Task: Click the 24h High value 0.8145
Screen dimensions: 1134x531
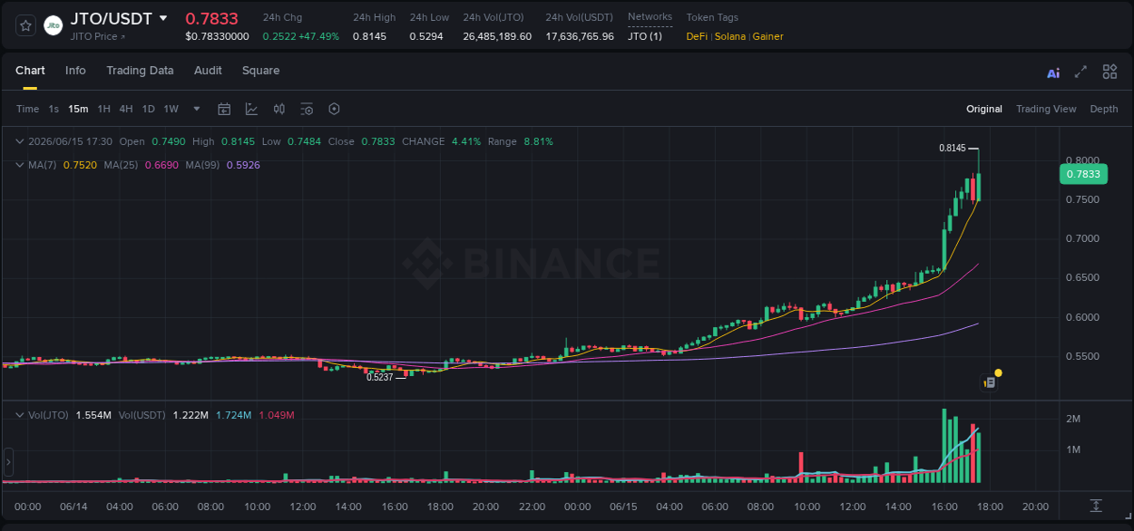Action: pyautogui.click(x=368, y=37)
